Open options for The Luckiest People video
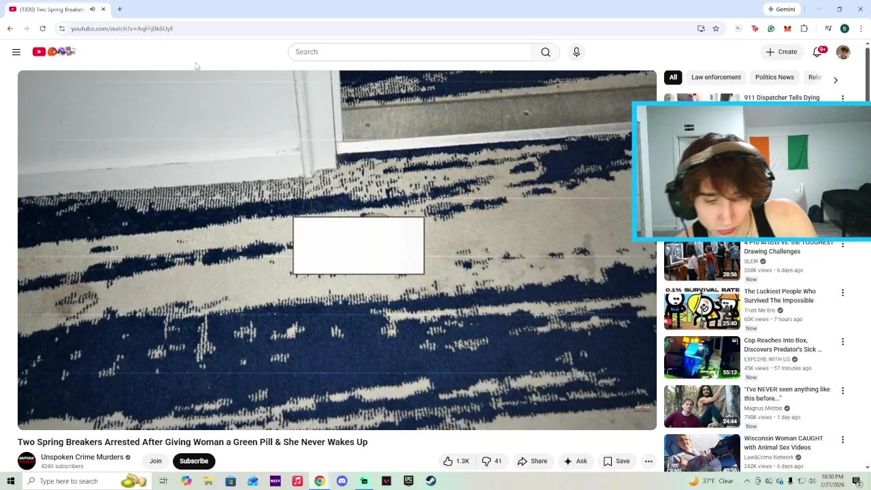Image resolution: width=871 pixels, height=490 pixels. [842, 293]
